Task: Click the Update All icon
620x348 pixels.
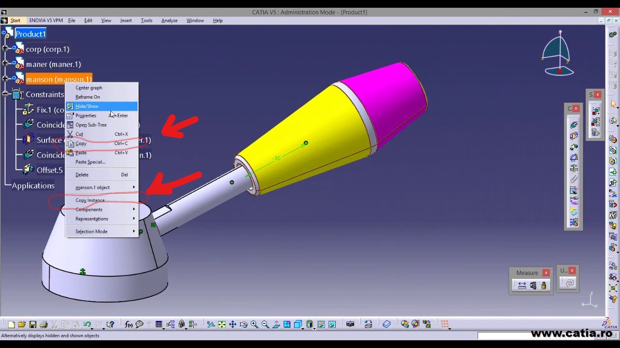Action: pyautogui.click(x=570, y=284)
